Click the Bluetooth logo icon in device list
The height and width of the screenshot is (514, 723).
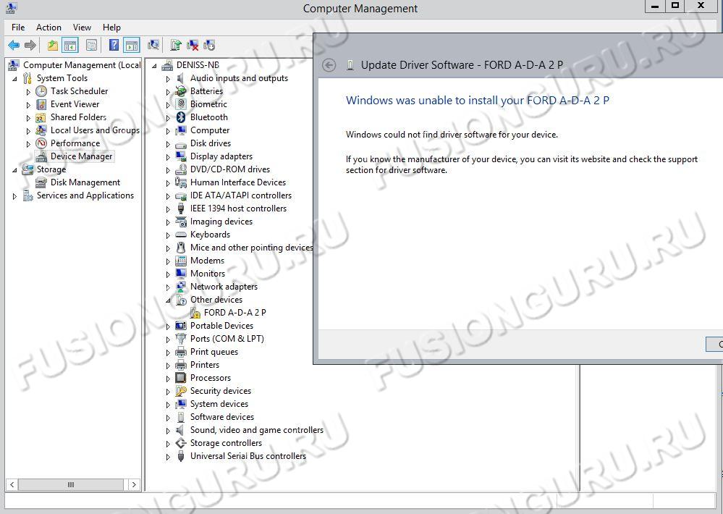(x=181, y=117)
